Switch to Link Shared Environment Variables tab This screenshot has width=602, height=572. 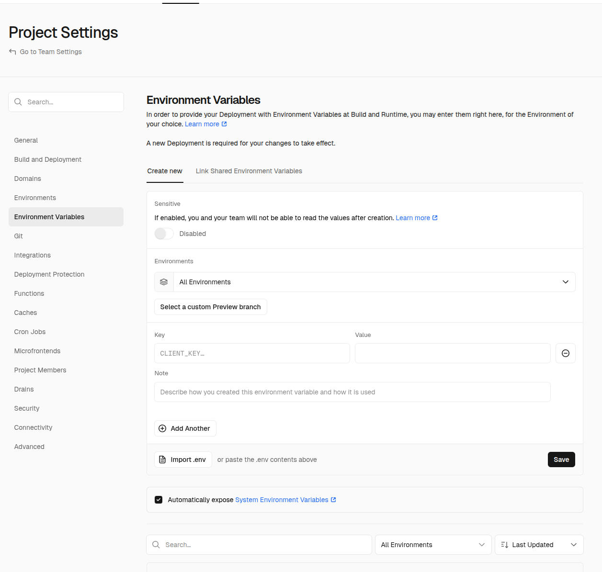pos(249,171)
